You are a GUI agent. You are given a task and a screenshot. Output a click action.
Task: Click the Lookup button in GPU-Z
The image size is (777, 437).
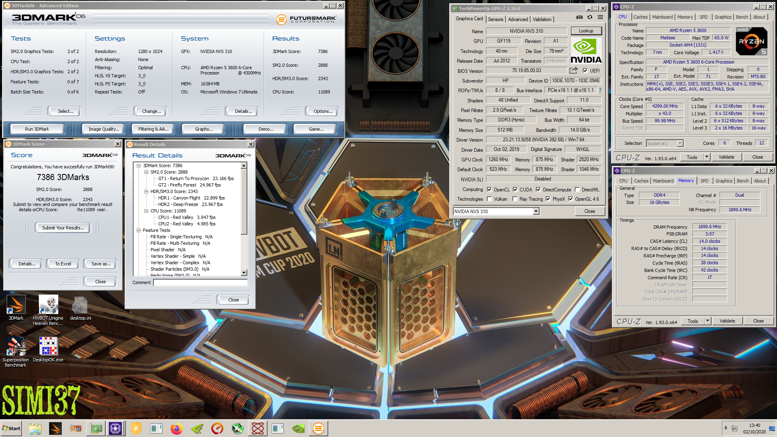pyautogui.click(x=586, y=31)
